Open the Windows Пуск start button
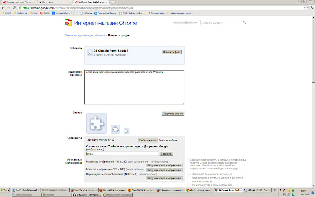The height and width of the screenshot is (197, 315). coord(5,190)
